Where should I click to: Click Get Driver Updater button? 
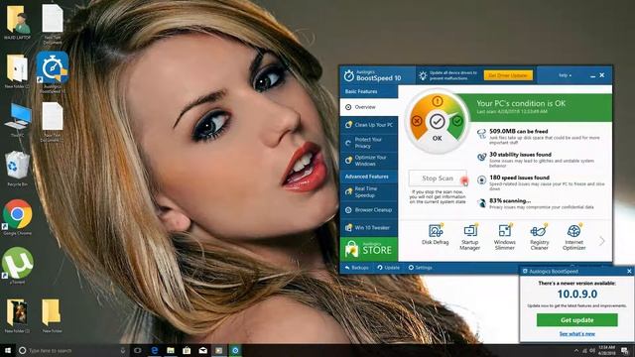pyautogui.click(x=508, y=75)
